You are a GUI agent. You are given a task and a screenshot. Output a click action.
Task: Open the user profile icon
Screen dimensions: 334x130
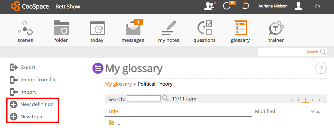[x=299, y=6]
